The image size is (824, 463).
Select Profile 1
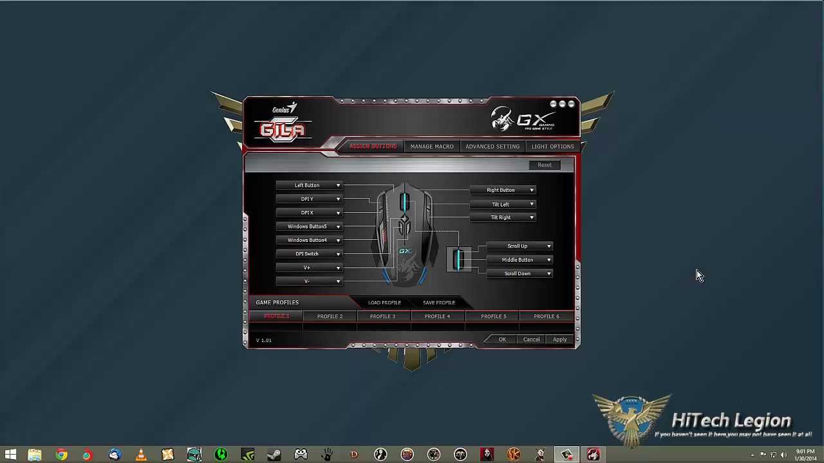coord(276,316)
